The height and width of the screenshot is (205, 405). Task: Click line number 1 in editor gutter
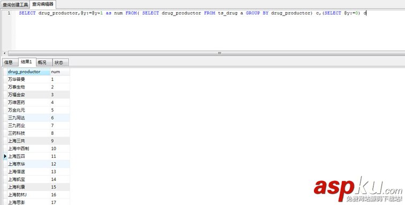(x=9, y=13)
